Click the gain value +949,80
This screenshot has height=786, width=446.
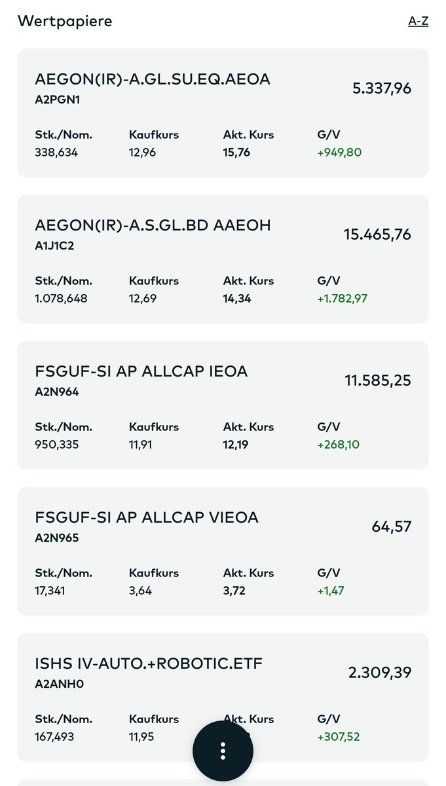tap(339, 153)
